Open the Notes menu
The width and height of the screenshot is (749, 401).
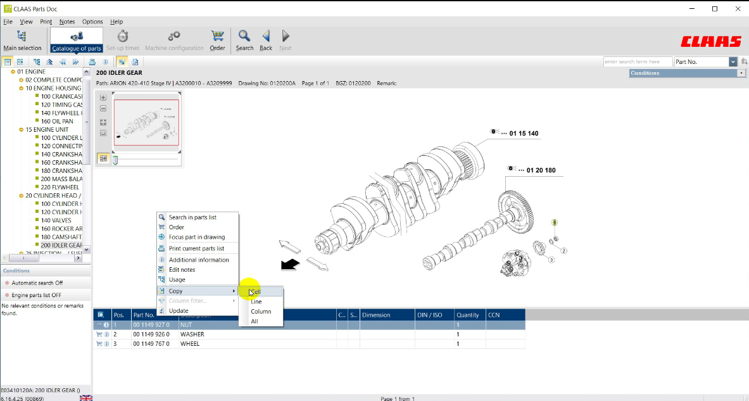(67, 22)
